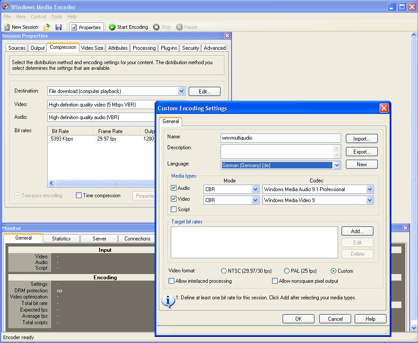
Task: Open the Video Mode dropdown
Action: (x=255, y=200)
